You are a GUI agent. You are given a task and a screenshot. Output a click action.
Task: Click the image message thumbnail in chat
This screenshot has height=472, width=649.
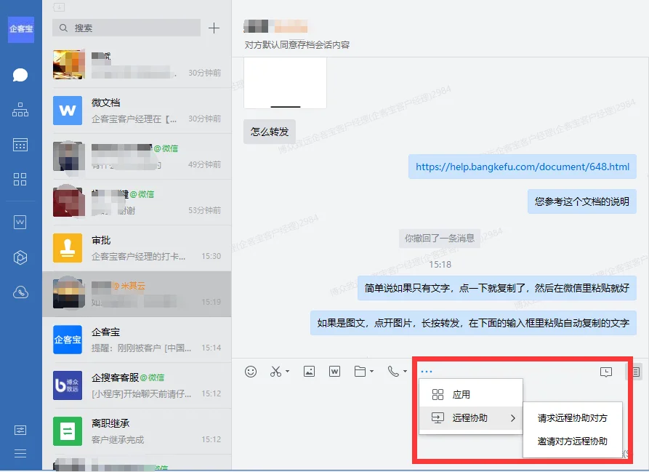pyautogui.click(x=285, y=83)
